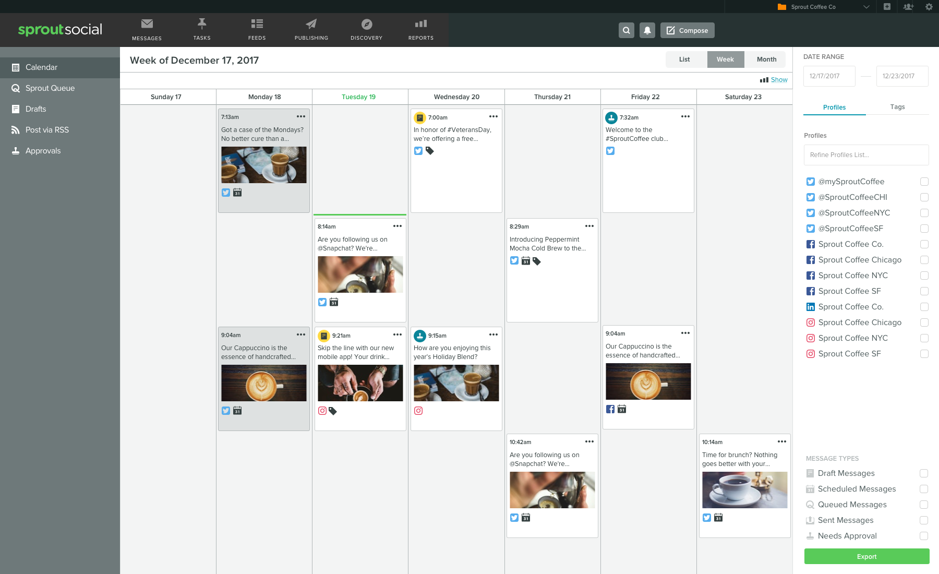Click calendar icon on Saturday 10:14am post
The image size is (939, 574).
tap(718, 518)
